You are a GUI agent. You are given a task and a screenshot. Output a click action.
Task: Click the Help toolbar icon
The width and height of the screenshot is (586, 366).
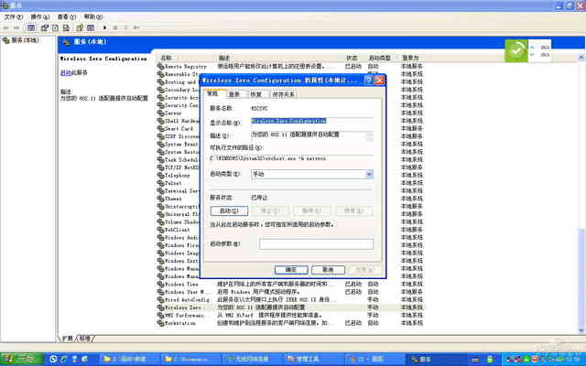click(x=80, y=27)
